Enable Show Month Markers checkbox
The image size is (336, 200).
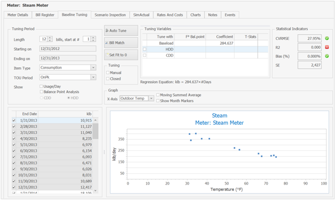click(x=158, y=101)
